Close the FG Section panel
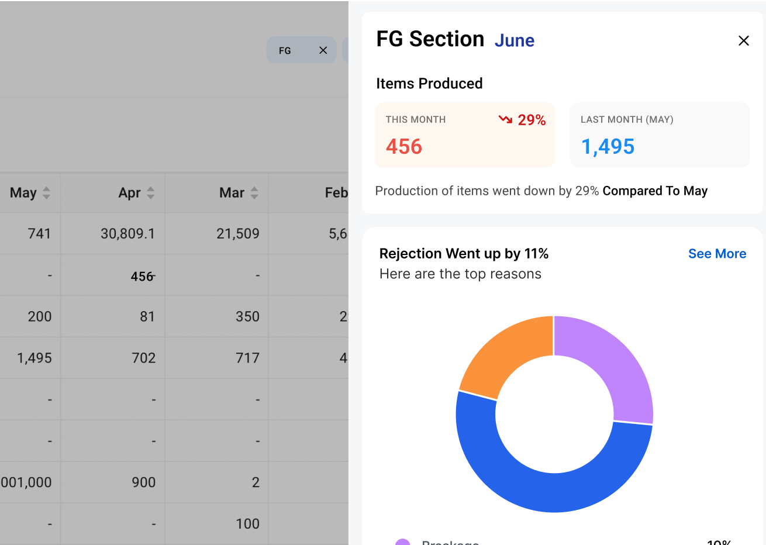766x545 pixels. click(743, 40)
